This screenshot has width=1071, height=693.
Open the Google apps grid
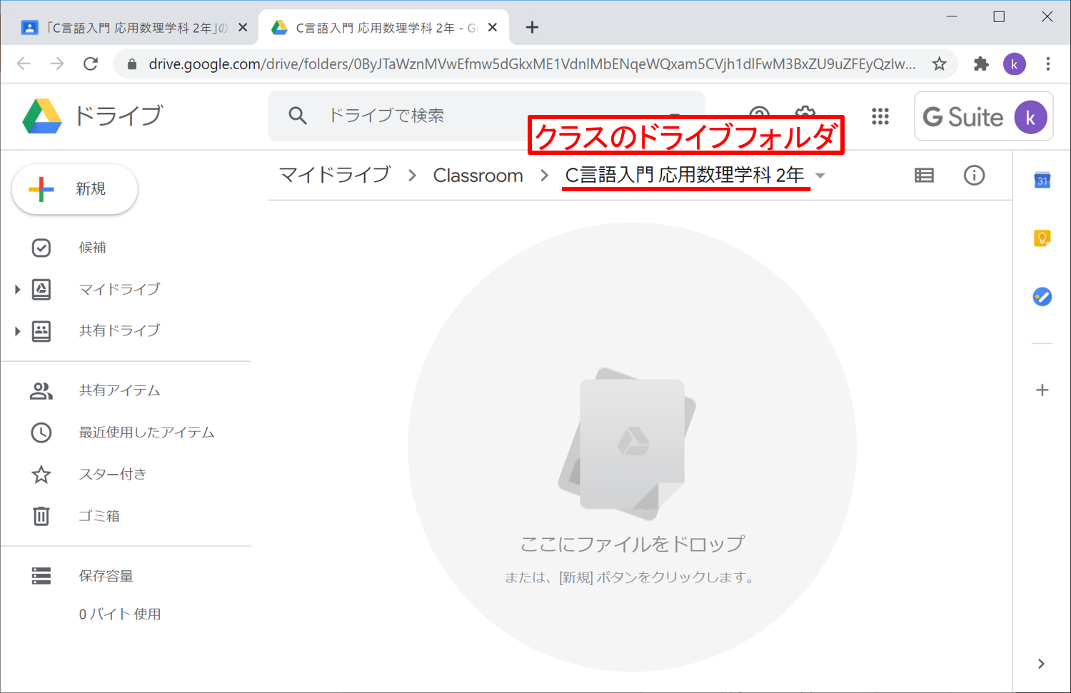(880, 116)
